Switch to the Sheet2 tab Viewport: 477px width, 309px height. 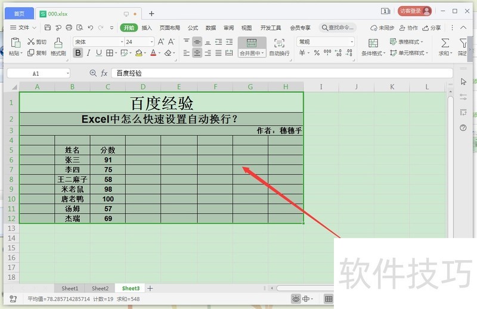click(x=100, y=288)
